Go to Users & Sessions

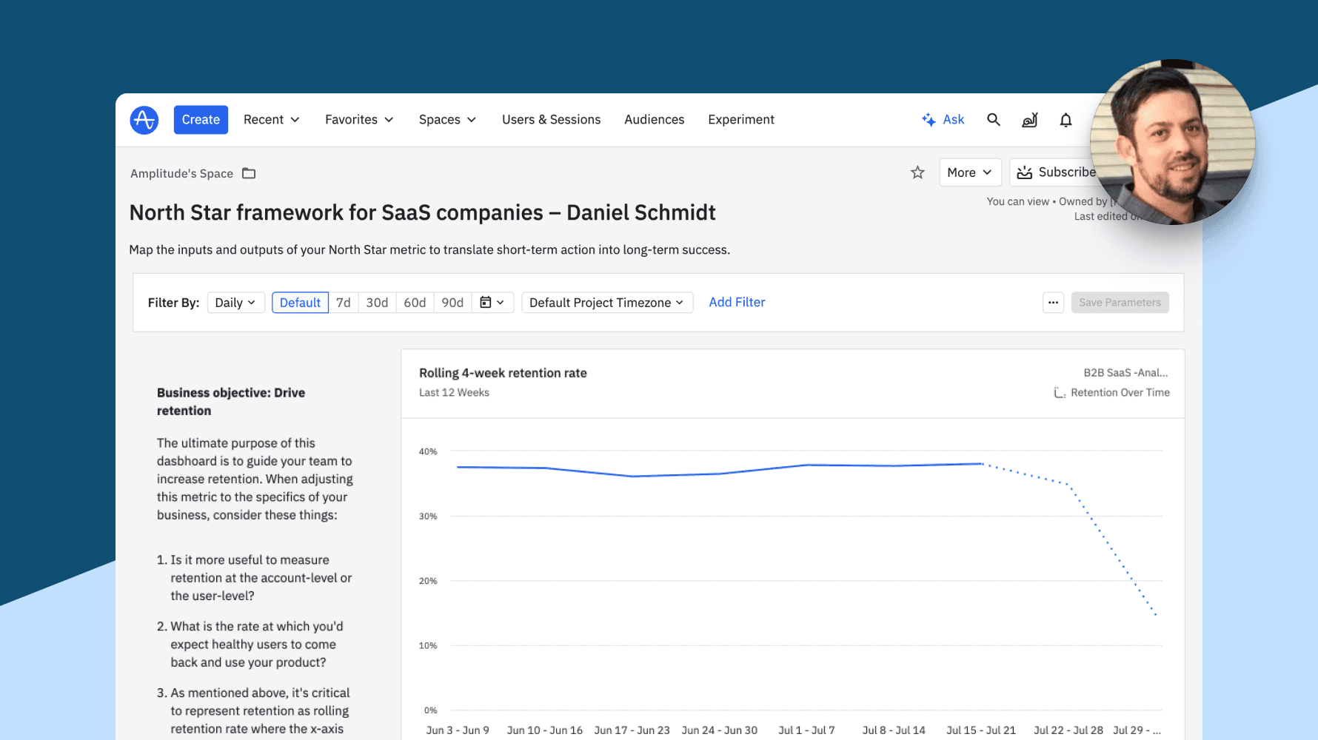[x=551, y=120]
